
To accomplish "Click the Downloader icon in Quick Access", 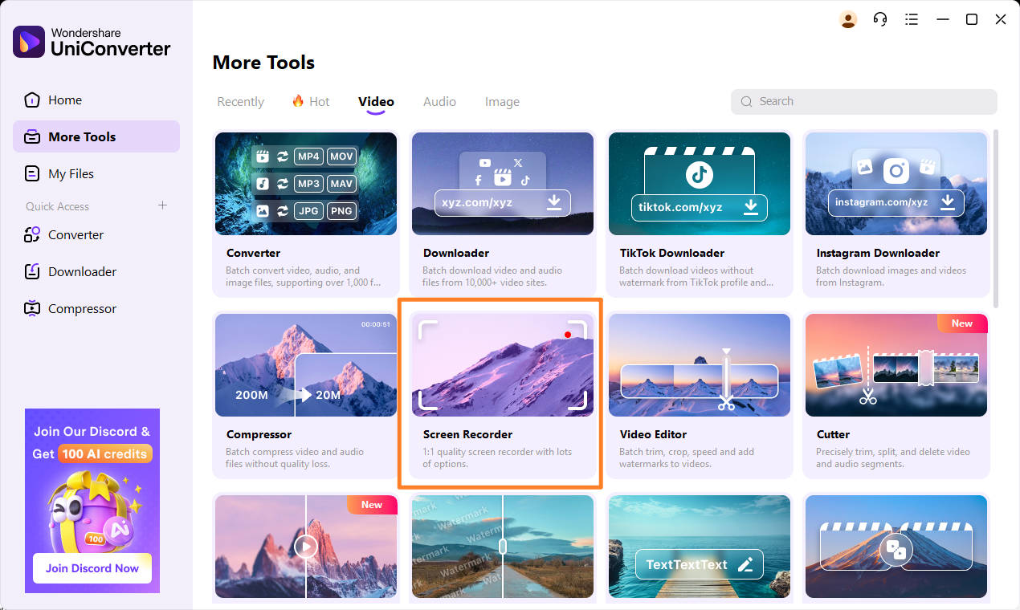I will pyautogui.click(x=32, y=271).
